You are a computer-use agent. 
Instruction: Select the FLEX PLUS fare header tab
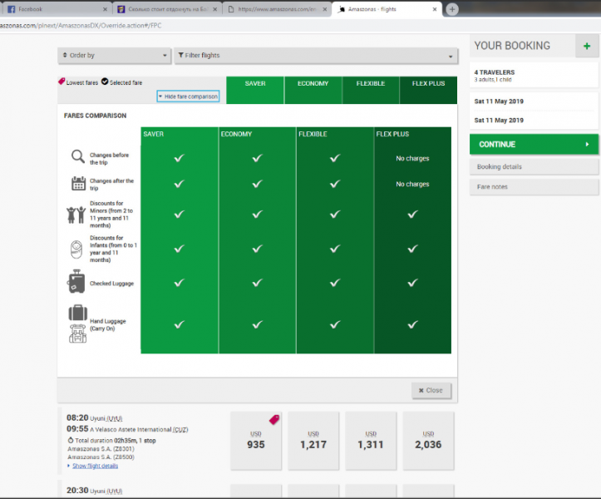[428, 90]
